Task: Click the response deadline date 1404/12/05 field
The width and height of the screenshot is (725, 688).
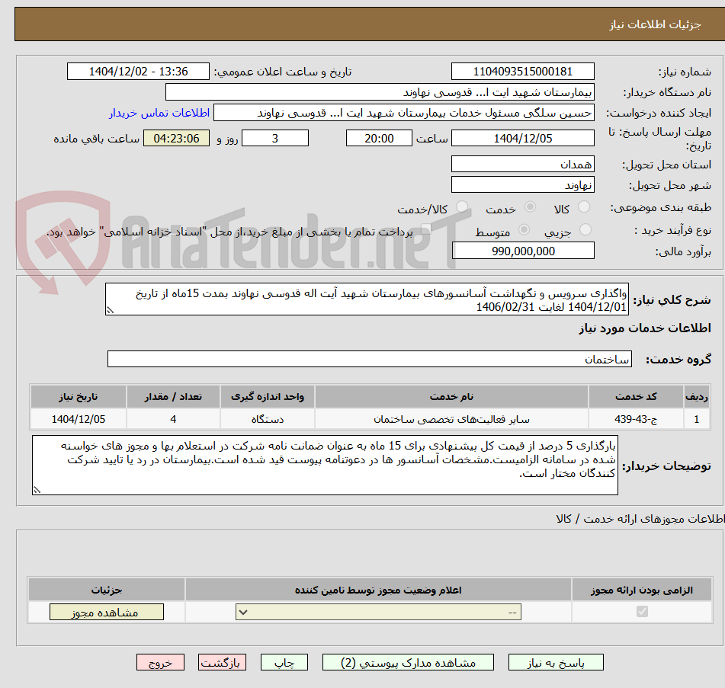Action: coord(522,138)
